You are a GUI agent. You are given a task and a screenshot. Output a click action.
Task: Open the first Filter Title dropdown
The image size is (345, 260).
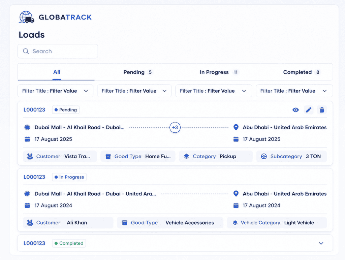pyautogui.click(x=55, y=91)
